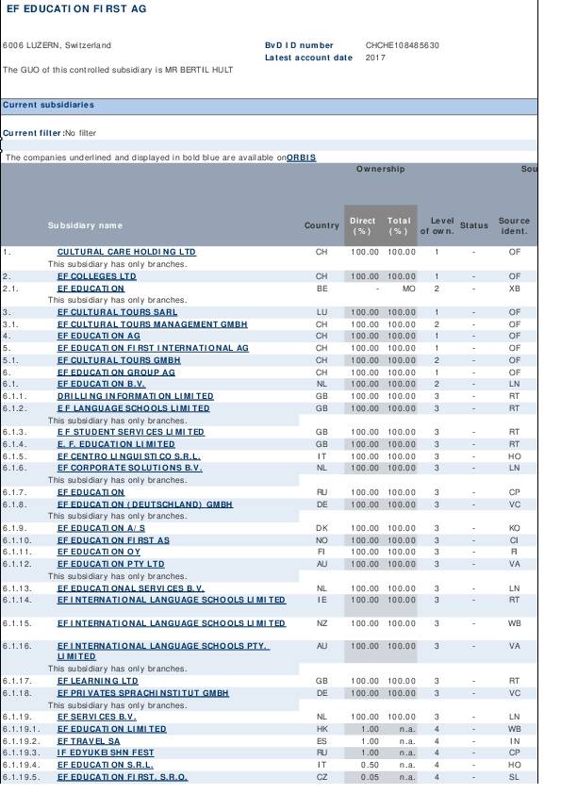Open EF CULTURAL TOURS SARL link
The image size is (561, 794).
click(118, 312)
